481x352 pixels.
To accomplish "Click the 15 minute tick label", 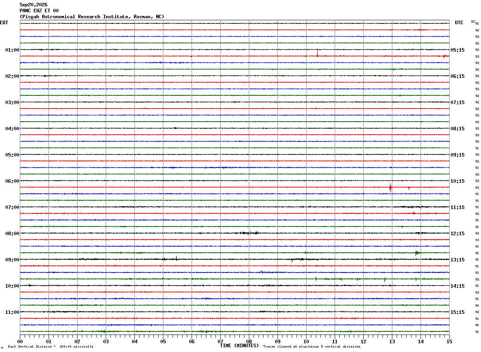I will (x=449, y=341).
